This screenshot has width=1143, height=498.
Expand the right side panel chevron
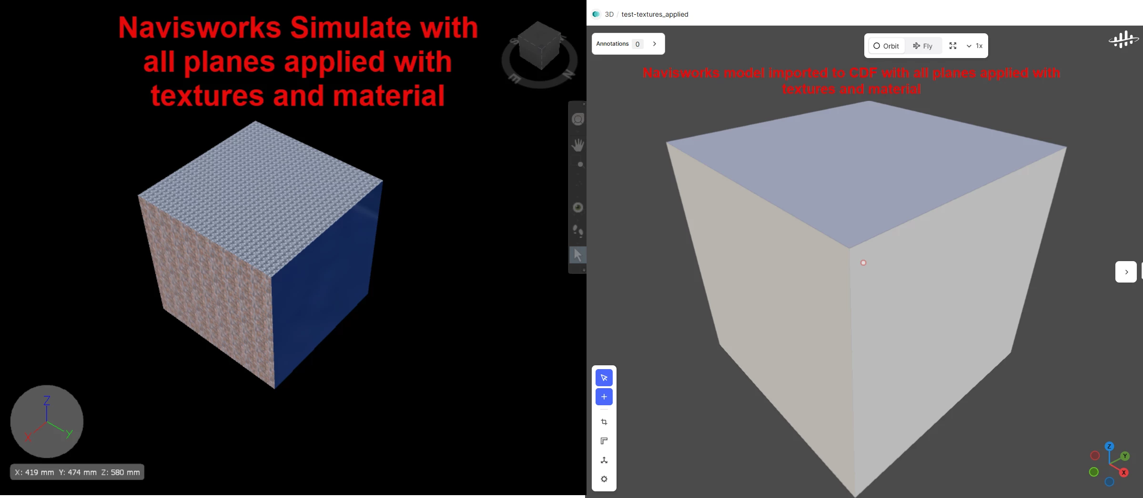tap(1126, 272)
